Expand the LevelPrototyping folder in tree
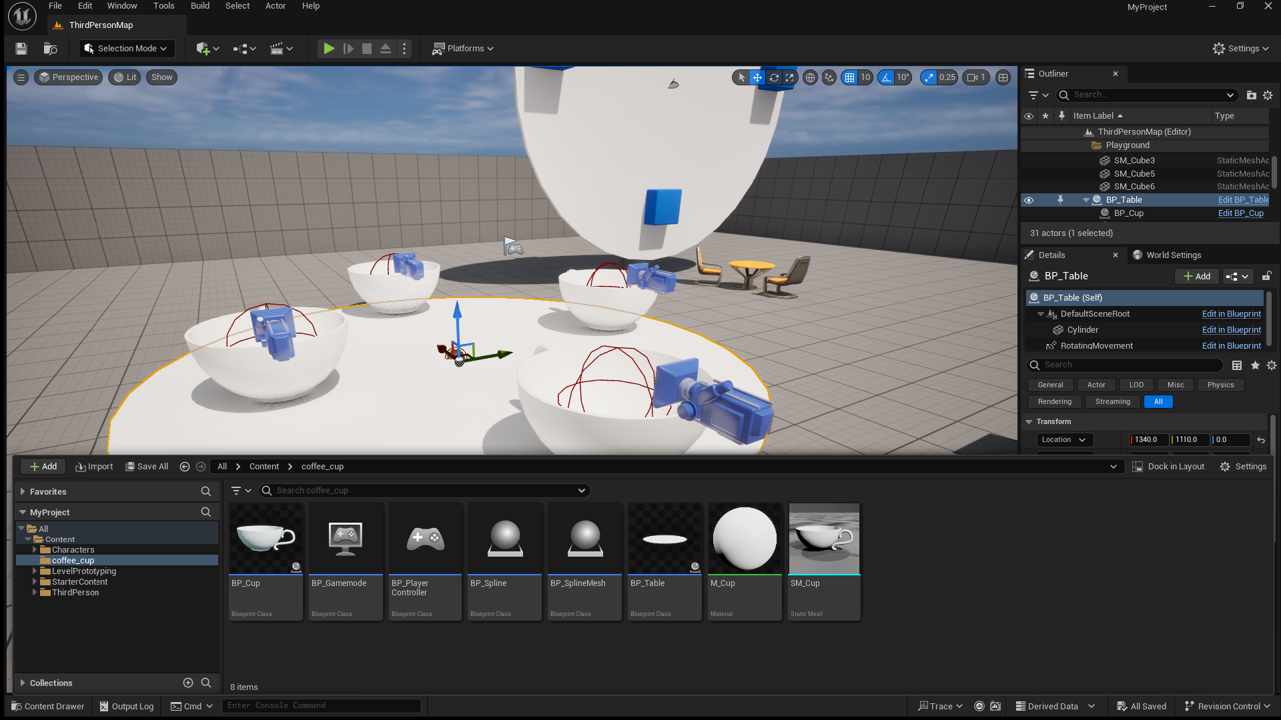 (x=35, y=571)
